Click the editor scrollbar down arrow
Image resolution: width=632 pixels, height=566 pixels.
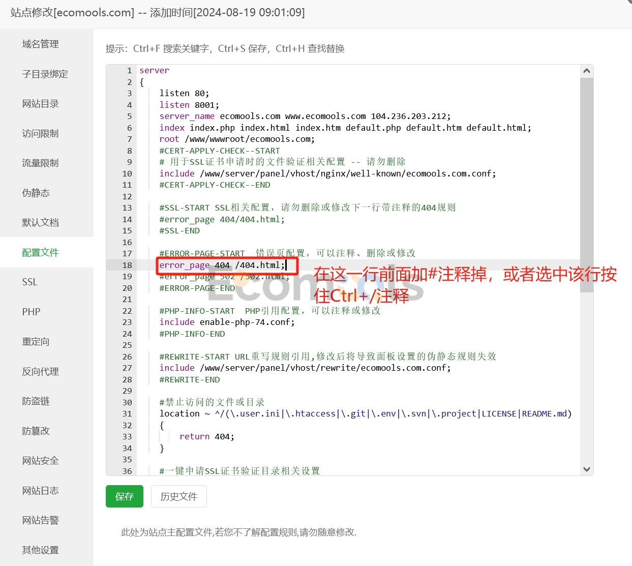[x=587, y=469]
